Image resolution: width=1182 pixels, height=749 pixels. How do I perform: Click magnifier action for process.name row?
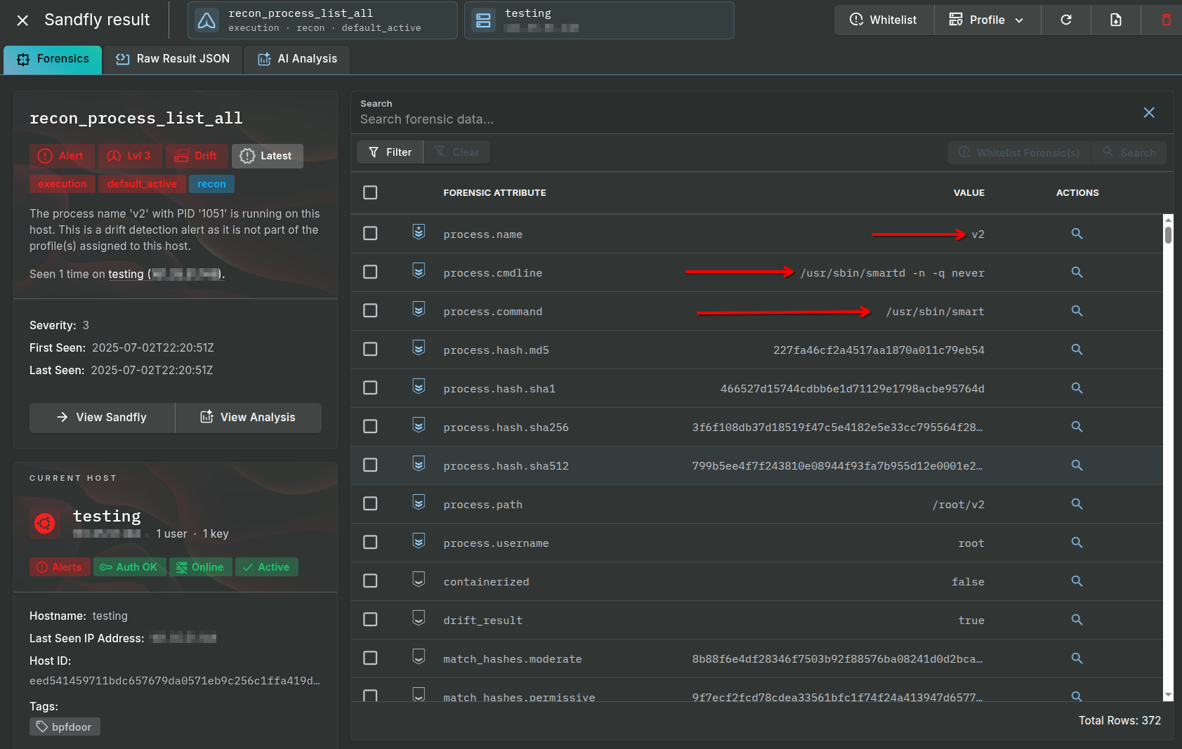click(1077, 234)
